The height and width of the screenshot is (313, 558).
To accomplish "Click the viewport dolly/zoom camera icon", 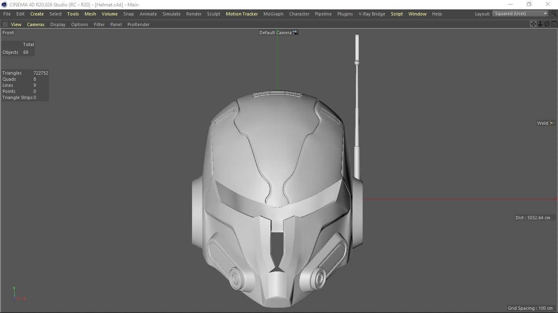I will 540,24.
